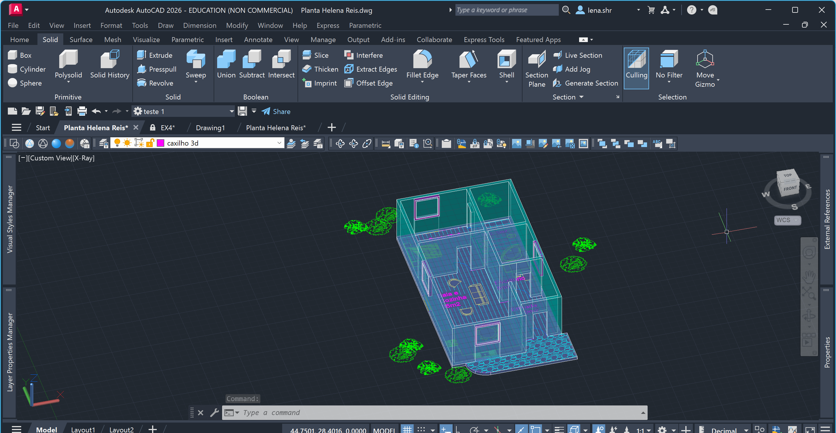Screen dimensions: 836x433
Task: Run the Revolve solid command
Action: 155,83
